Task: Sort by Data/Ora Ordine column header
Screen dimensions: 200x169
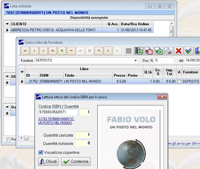Action: (x=137, y=24)
